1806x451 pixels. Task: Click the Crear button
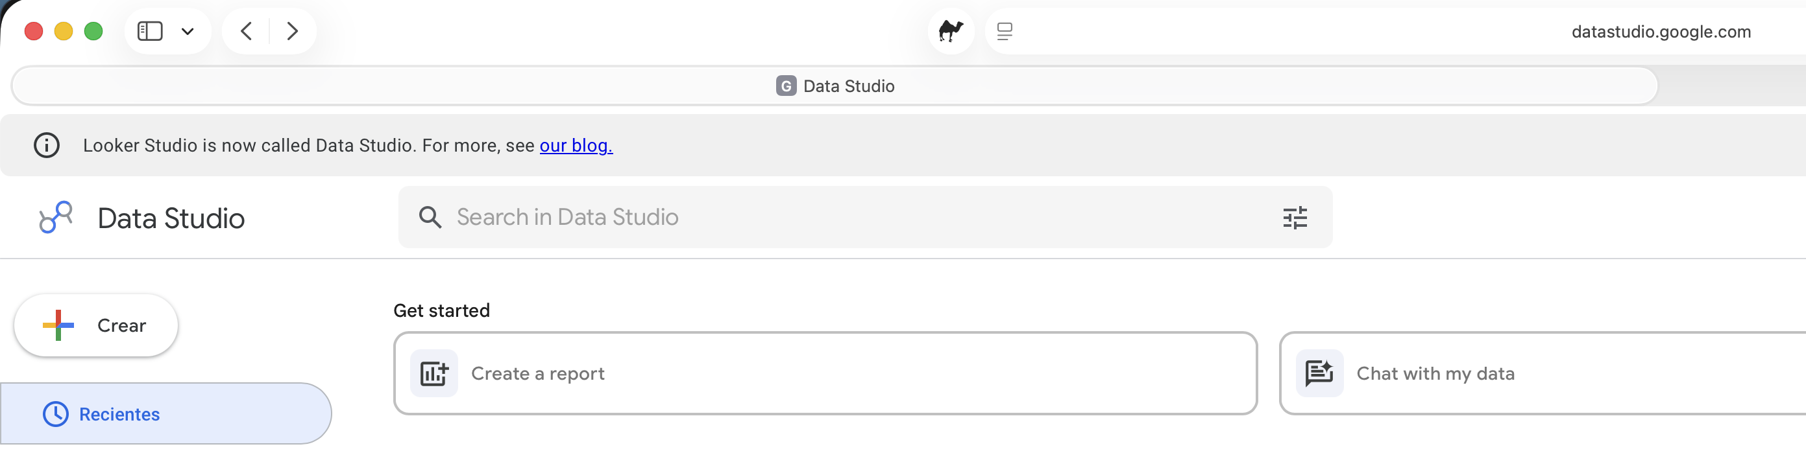point(96,326)
